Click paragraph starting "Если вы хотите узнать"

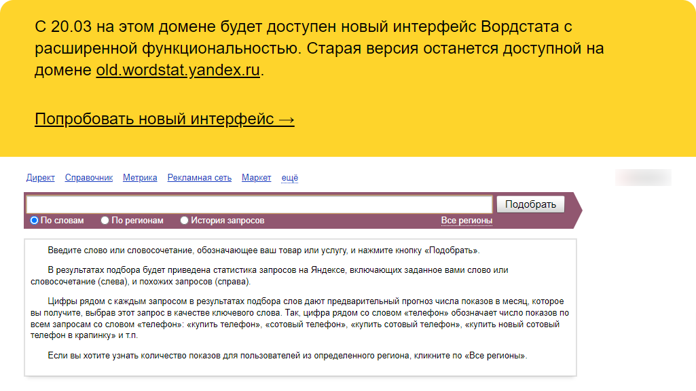point(287,356)
